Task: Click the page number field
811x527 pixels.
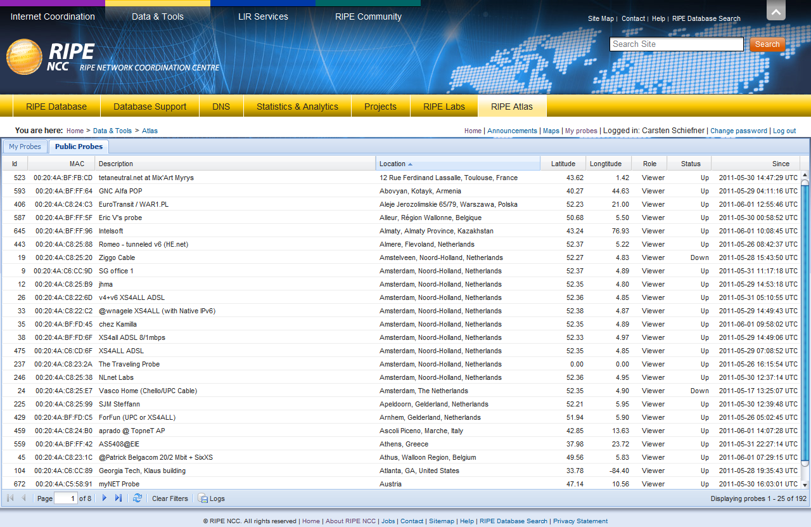Action: (x=66, y=498)
